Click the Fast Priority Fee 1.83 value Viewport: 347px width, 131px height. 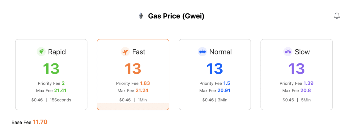[145, 83]
